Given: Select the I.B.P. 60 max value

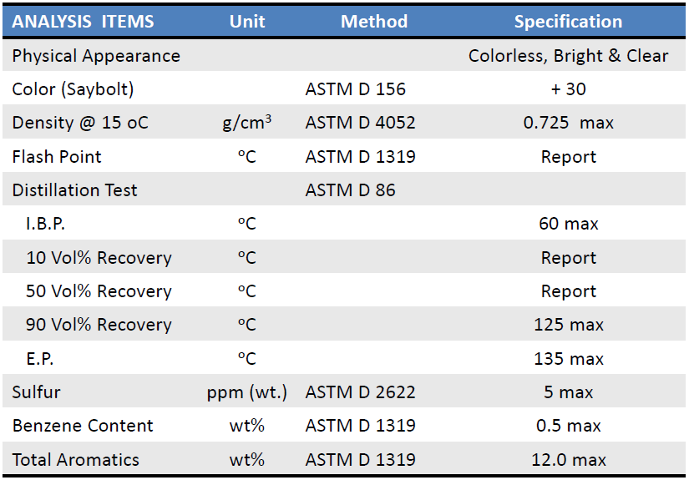Looking at the screenshot, I should (568, 224).
